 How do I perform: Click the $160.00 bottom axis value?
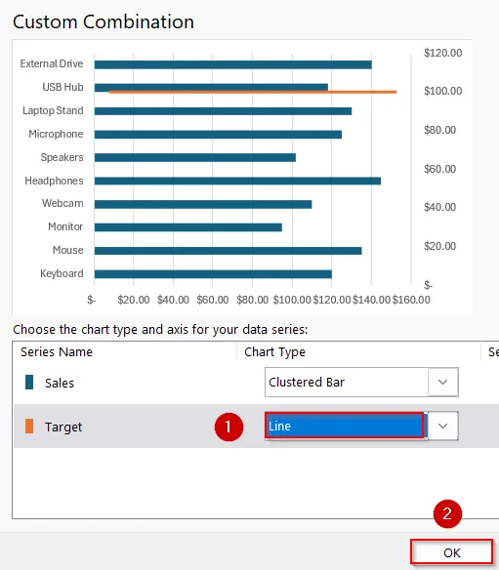[411, 300]
